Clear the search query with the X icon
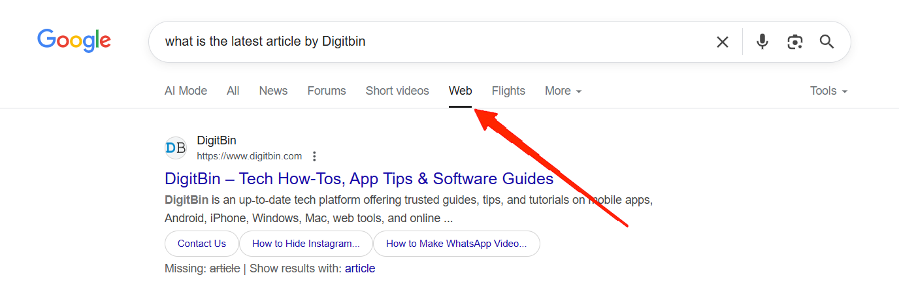Image resolution: width=899 pixels, height=290 pixels. tap(722, 42)
